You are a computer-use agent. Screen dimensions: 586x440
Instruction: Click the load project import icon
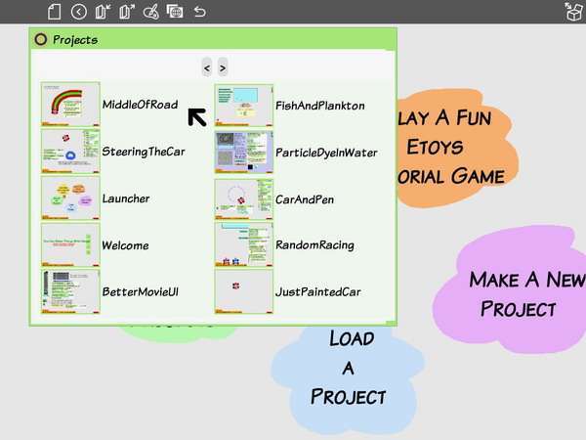pos(103,12)
